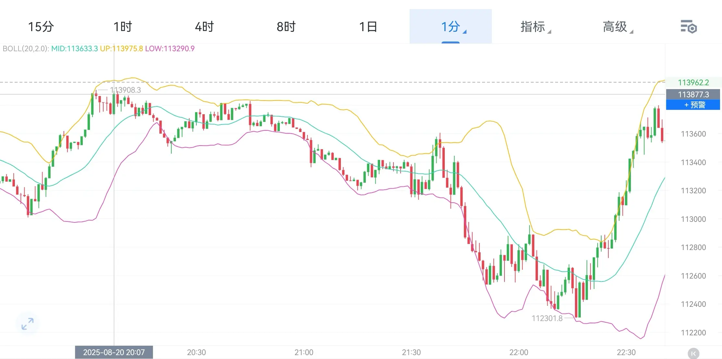Screen dimensions: 722x359
Task: Click the 2025-08-20 20:07 time marker
Action: click(x=114, y=352)
